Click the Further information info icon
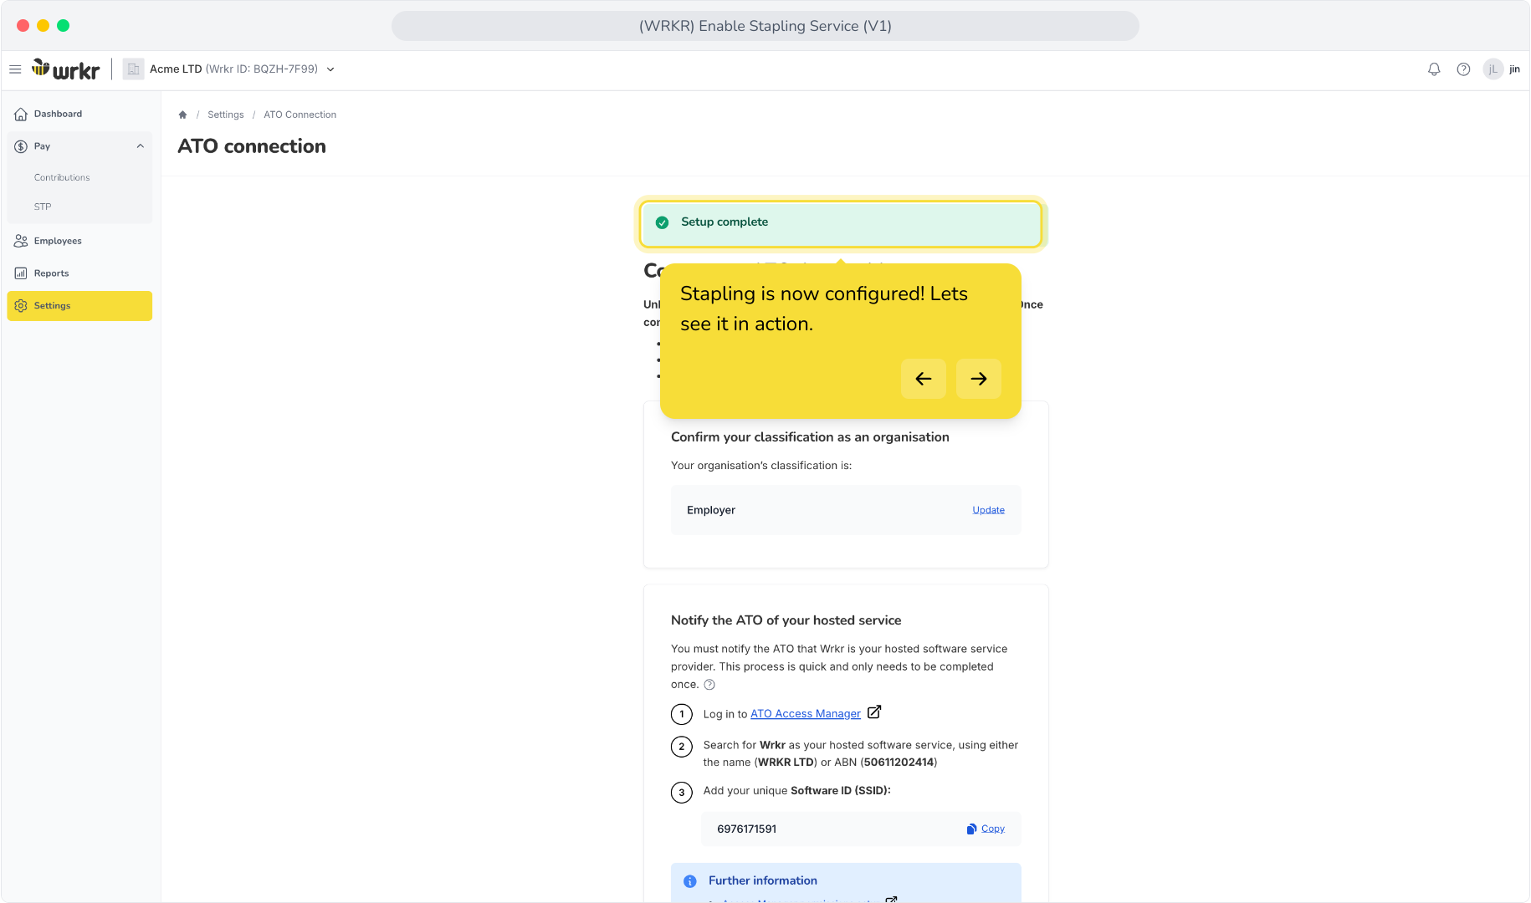Viewport: 1531px width, 903px height. (690, 881)
